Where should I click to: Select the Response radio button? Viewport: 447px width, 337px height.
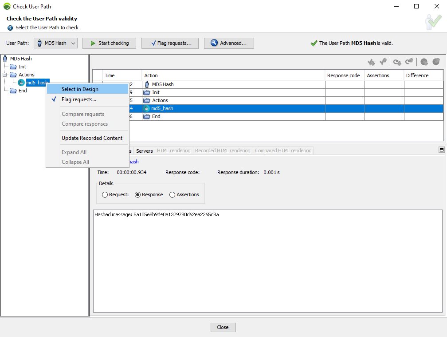(137, 194)
